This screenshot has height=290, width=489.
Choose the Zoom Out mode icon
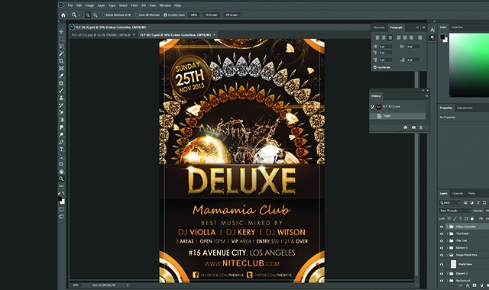(x=95, y=15)
